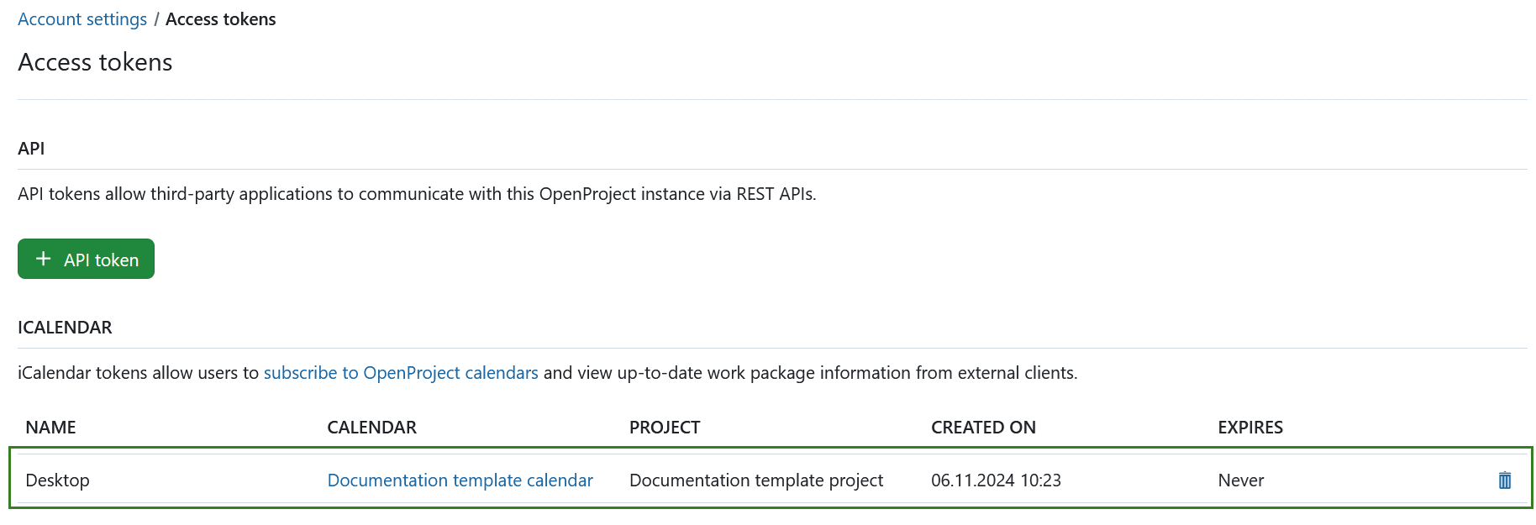
Task: Open subscribe to OpenProject calendars link
Action: click(x=401, y=373)
